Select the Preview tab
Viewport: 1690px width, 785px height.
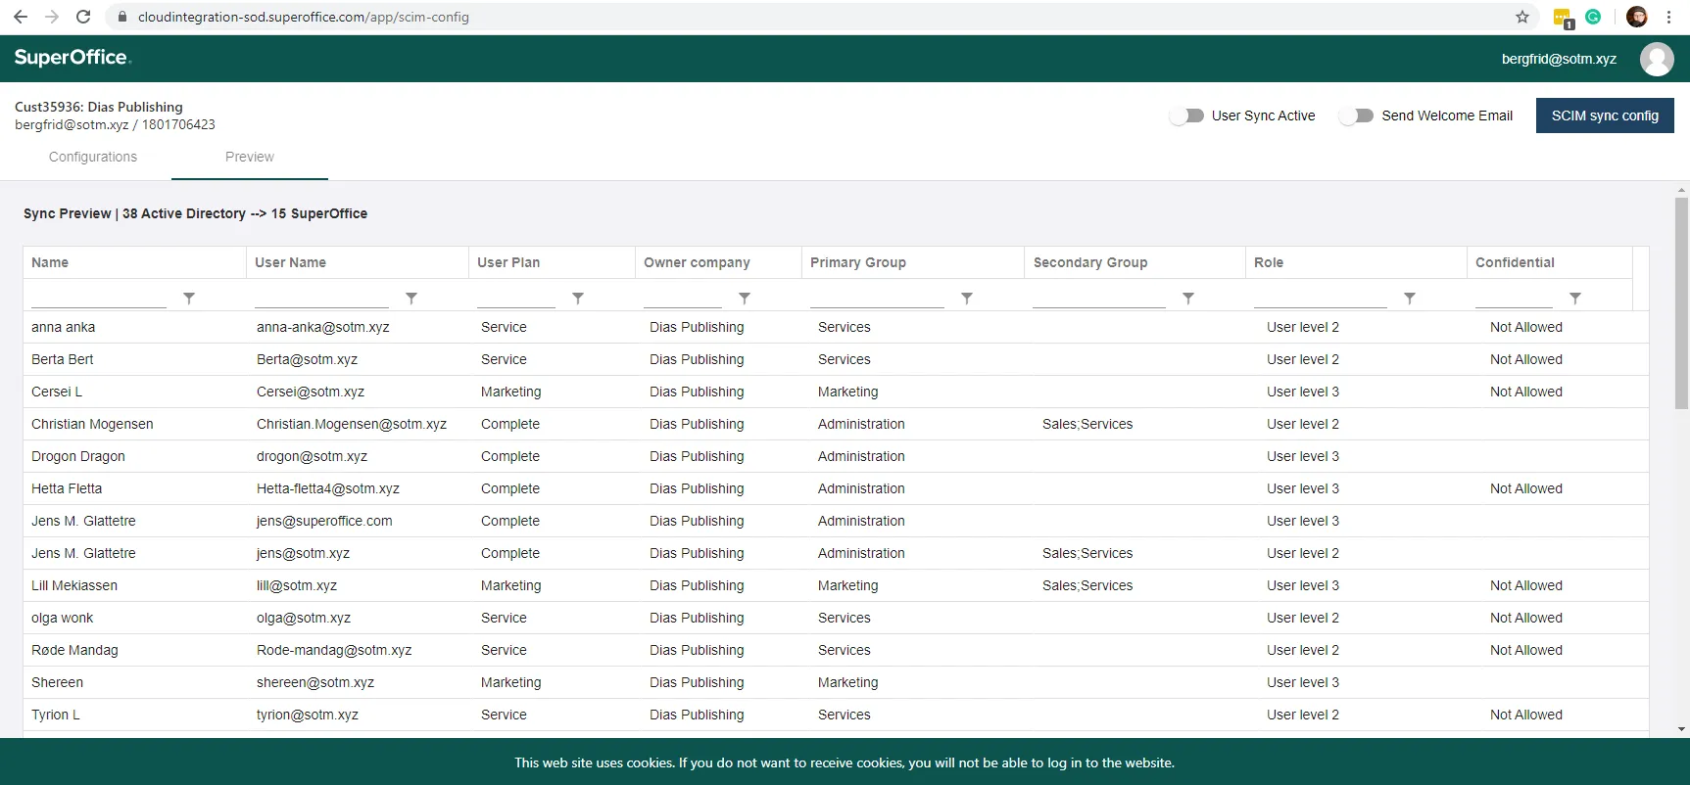coord(250,157)
